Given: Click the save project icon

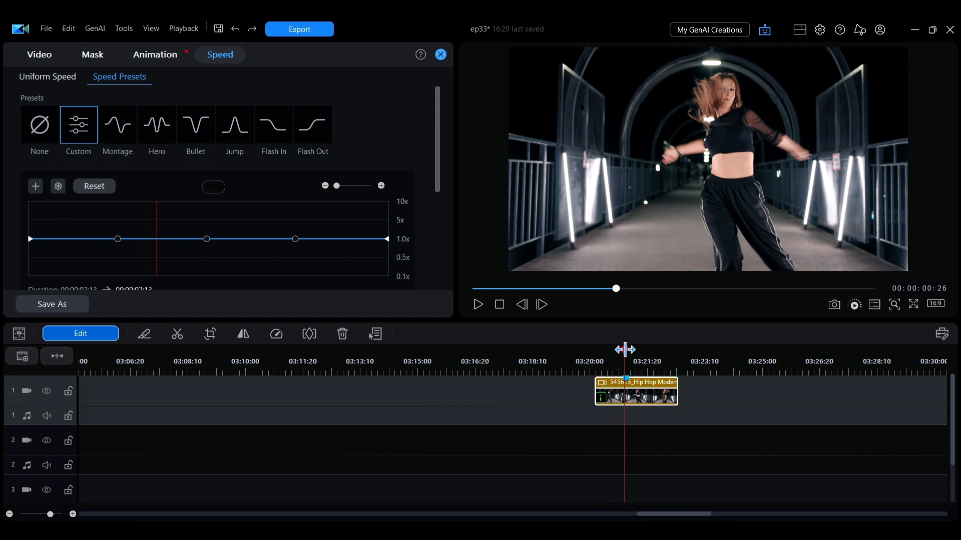Looking at the screenshot, I should tap(218, 28).
